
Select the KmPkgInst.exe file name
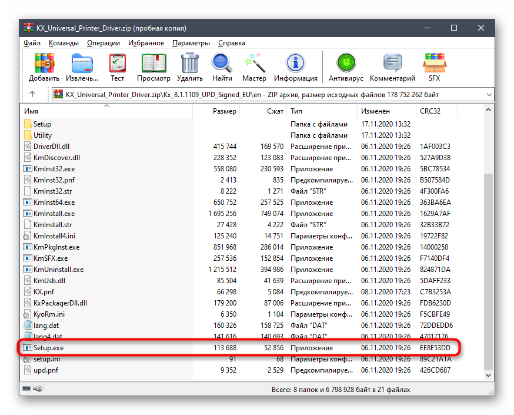56,247
